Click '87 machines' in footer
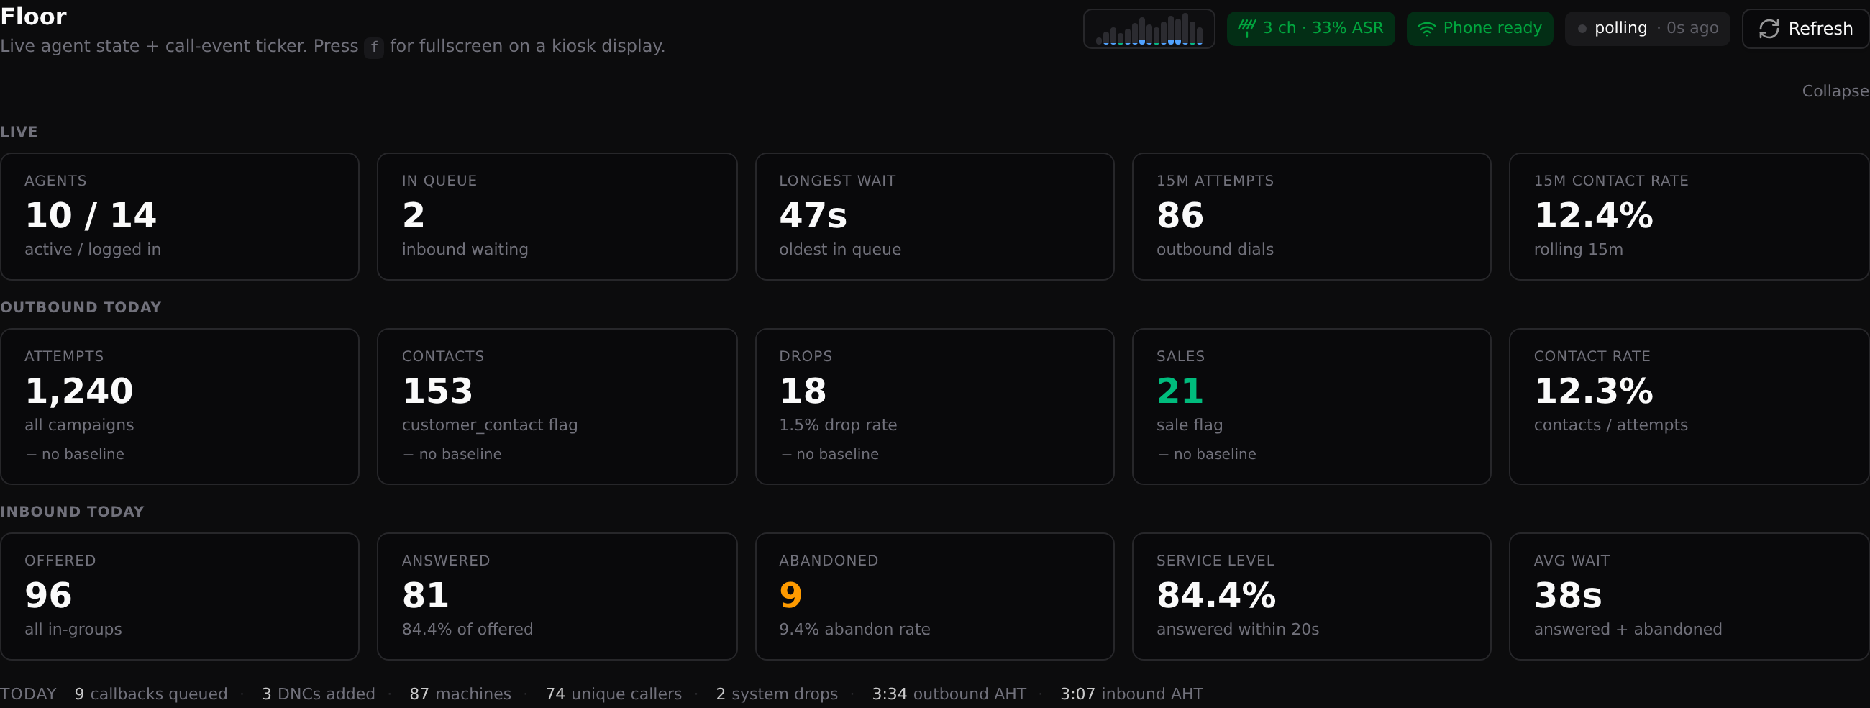 pyautogui.click(x=460, y=694)
